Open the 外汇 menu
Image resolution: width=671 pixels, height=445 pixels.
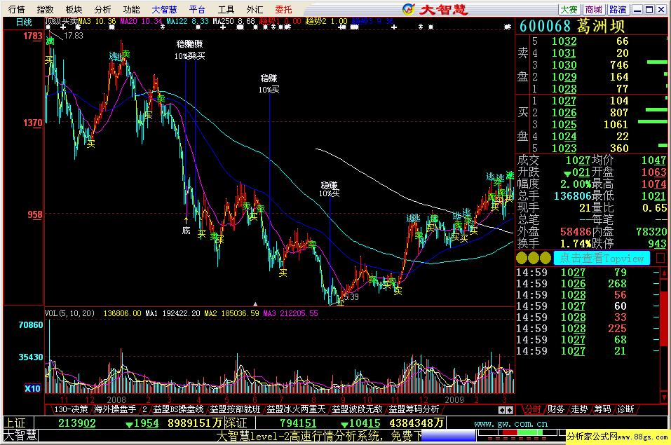pos(255,9)
